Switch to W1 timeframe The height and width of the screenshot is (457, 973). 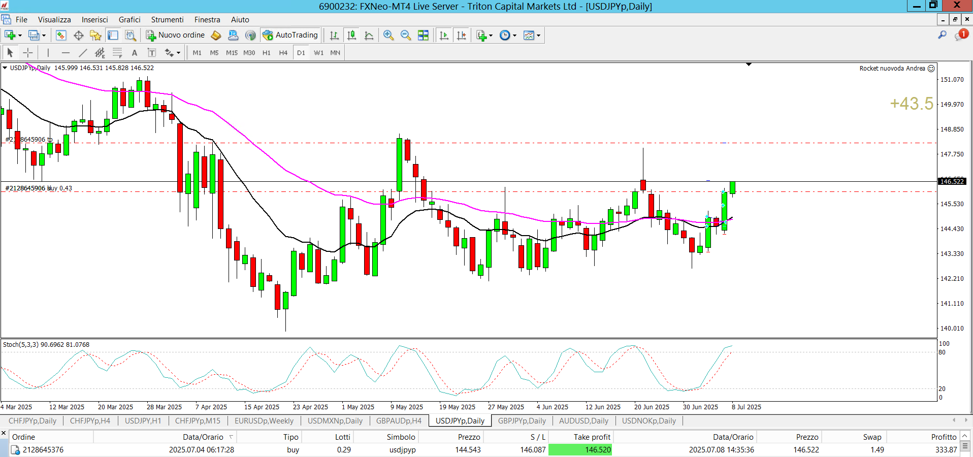point(318,53)
